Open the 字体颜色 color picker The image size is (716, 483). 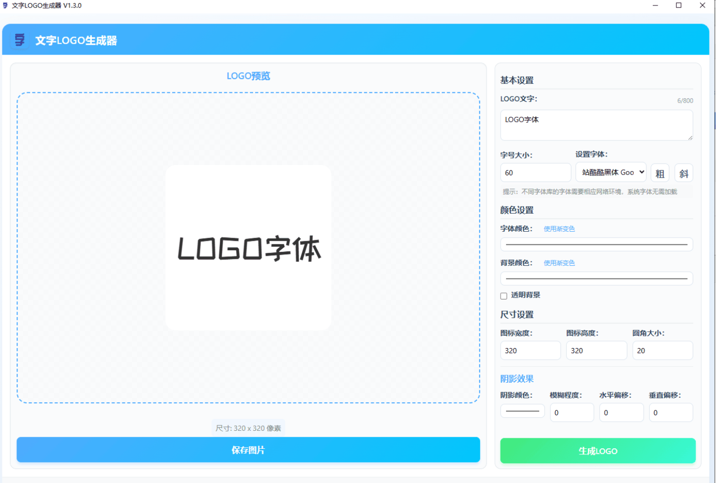(x=596, y=244)
